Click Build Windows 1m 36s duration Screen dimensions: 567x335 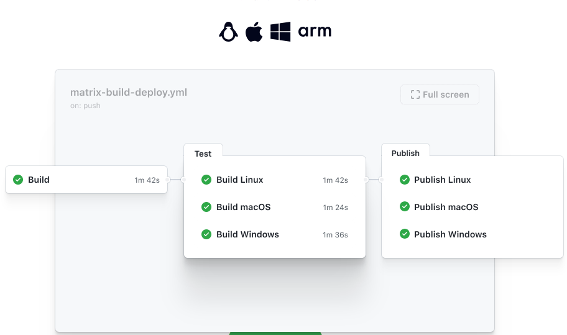pos(336,235)
